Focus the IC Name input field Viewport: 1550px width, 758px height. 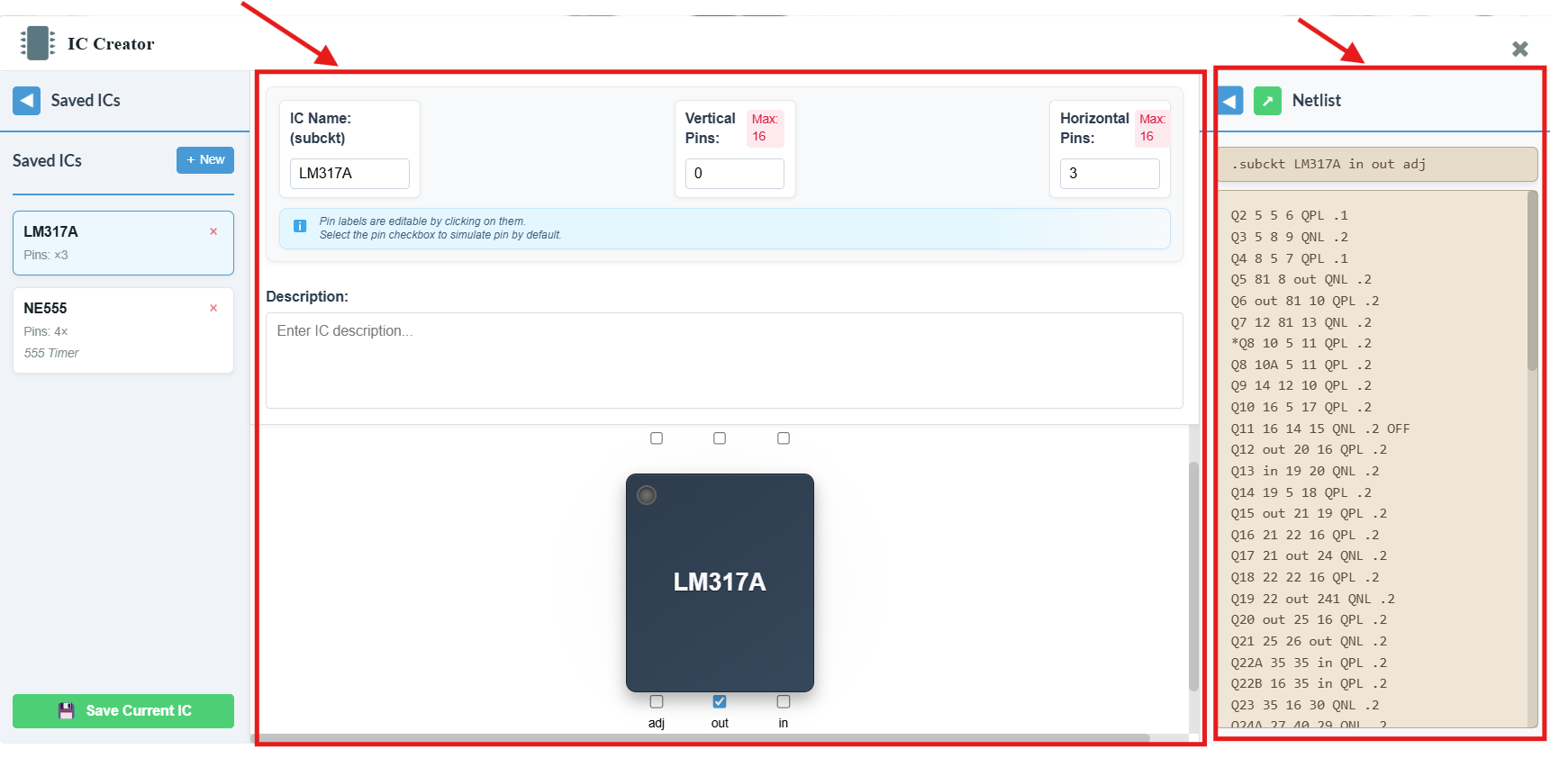[x=349, y=174]
